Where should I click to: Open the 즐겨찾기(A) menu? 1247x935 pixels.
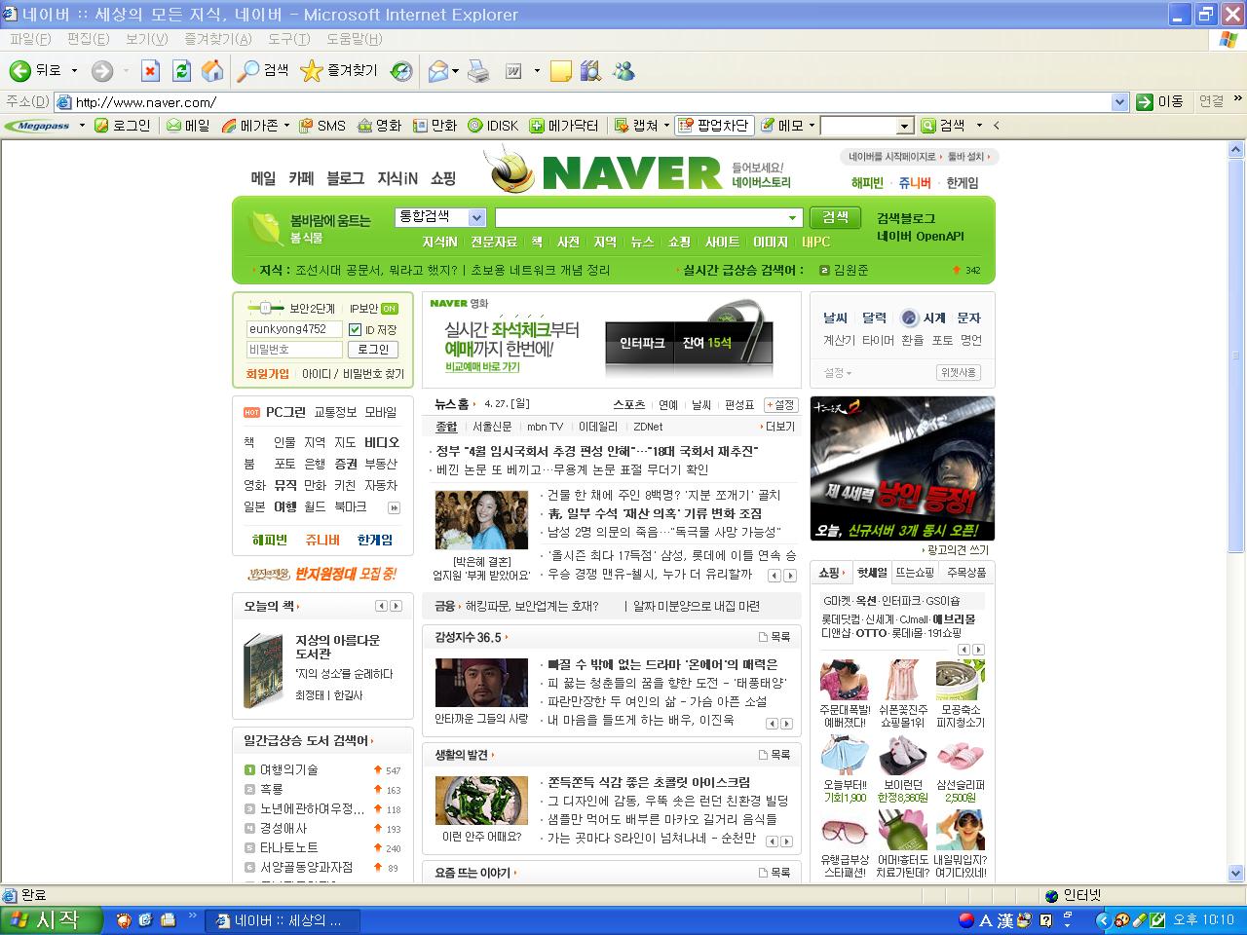pos(218,39)
